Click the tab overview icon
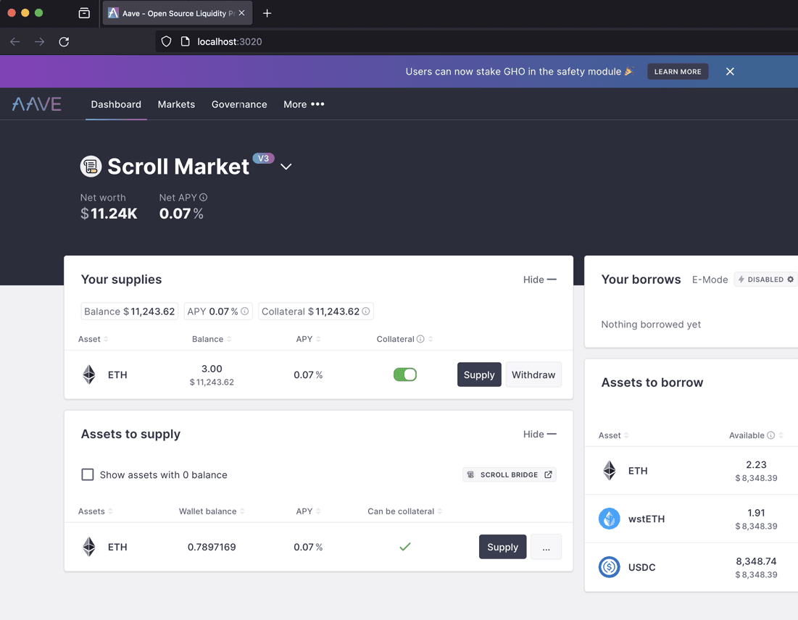Viewport: 798px width, 620px height. coord(85,13)
